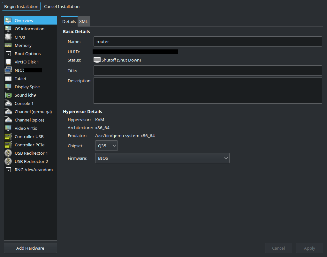
Task: Click the emulator path /usr/bin/qemu-system-x86_64
Action: 125,136
